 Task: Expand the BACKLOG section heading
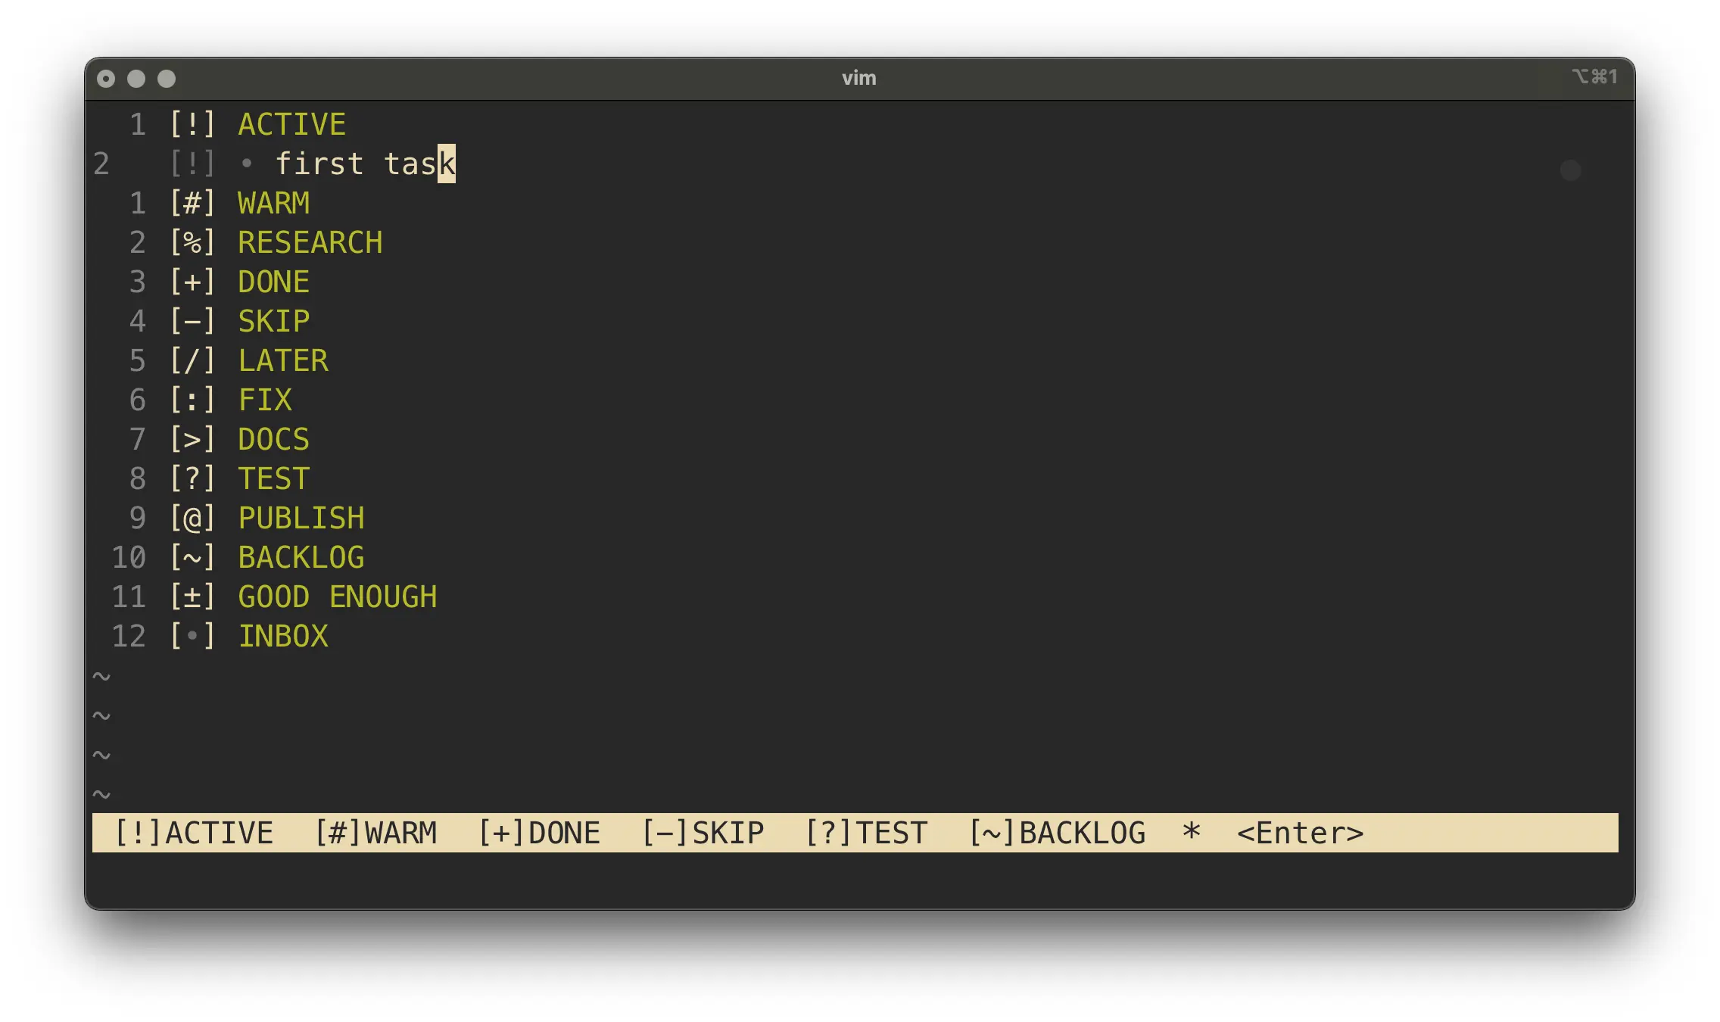301,557
